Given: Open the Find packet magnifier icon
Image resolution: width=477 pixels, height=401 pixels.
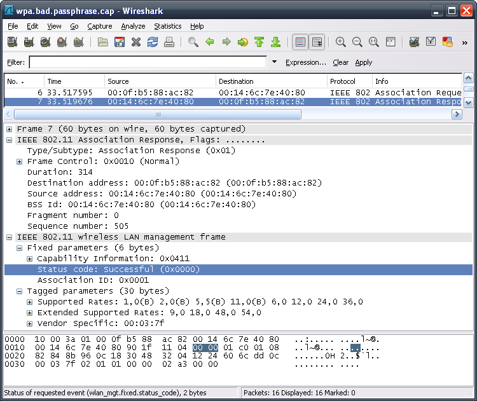Looking at the screenshot, I should 193,42.
